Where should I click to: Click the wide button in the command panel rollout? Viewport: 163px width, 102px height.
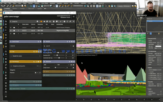(155, 70)
